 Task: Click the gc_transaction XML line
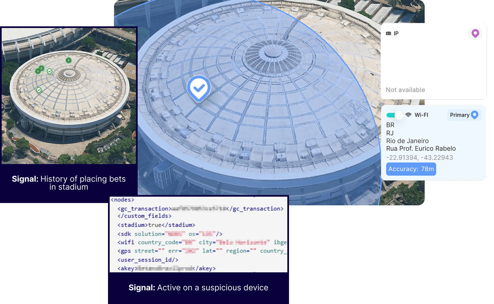[200, 209]
